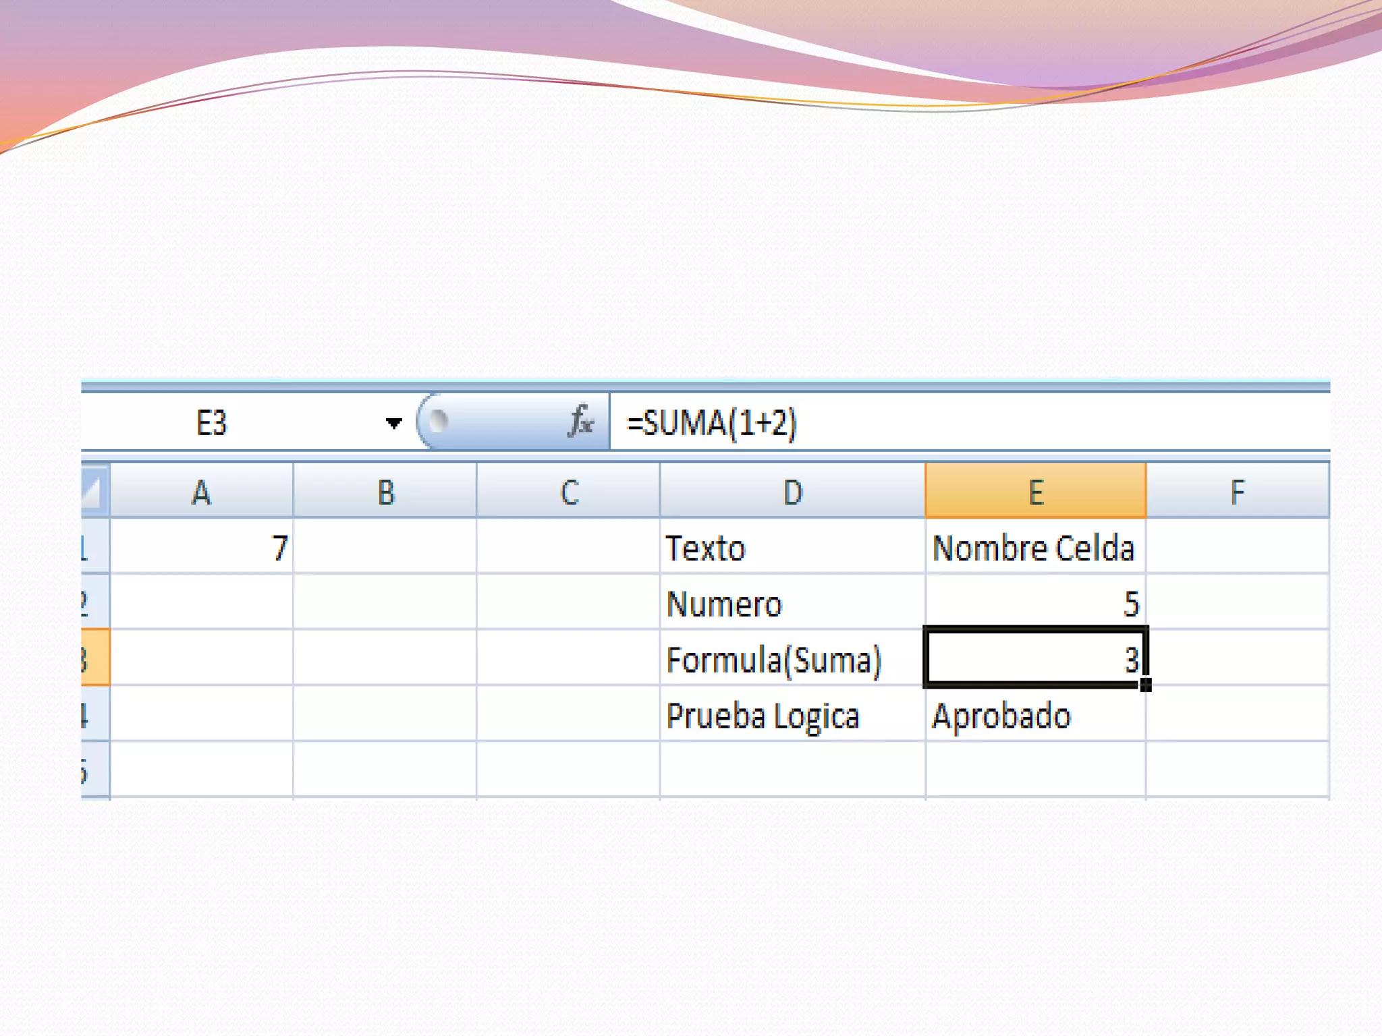This screenshot has height=1036, width=1382.
Task: Select cell E2 with value 5
Action: (1035, 603)
